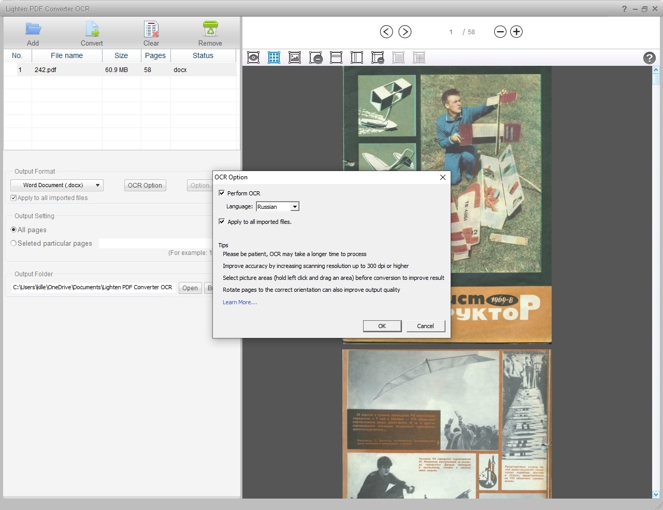Click the Clear list icon
The width and height of the screenshot is (663, 510).
151,29
